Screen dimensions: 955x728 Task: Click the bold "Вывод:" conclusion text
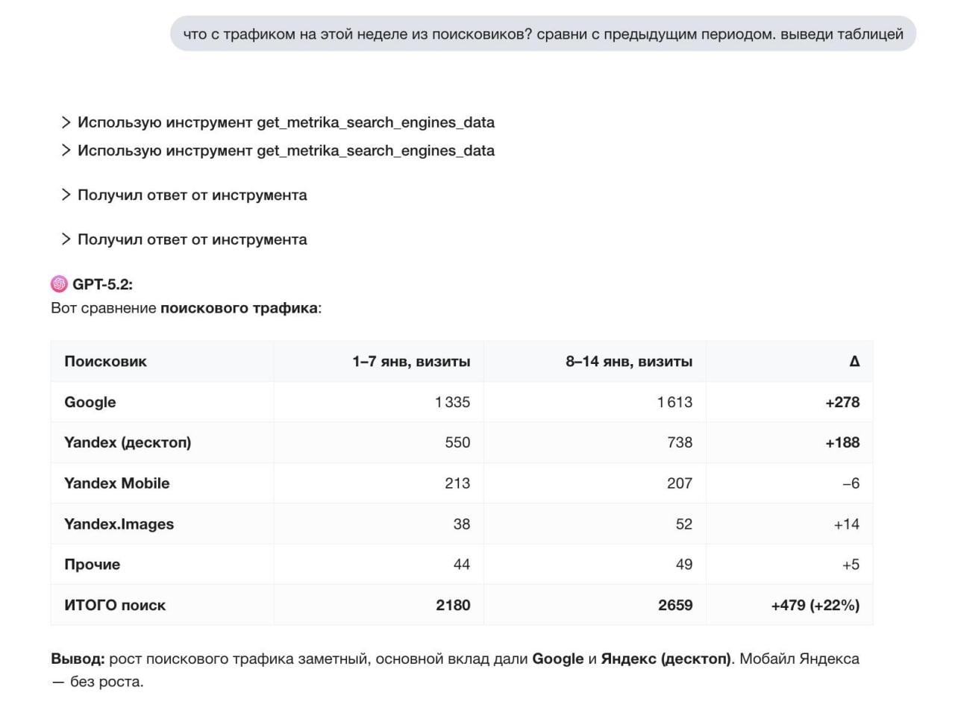[78, 659]
